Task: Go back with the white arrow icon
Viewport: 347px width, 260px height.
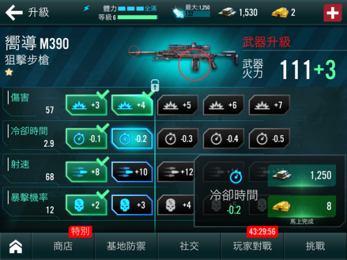Action: 14,13
